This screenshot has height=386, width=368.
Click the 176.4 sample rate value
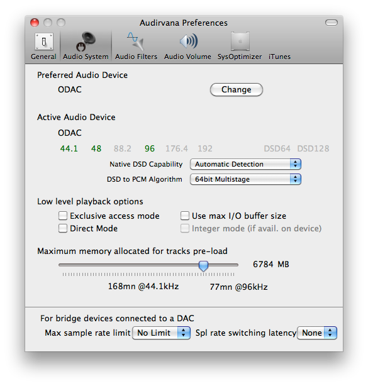pyautogui.click(x=177, y=148)
